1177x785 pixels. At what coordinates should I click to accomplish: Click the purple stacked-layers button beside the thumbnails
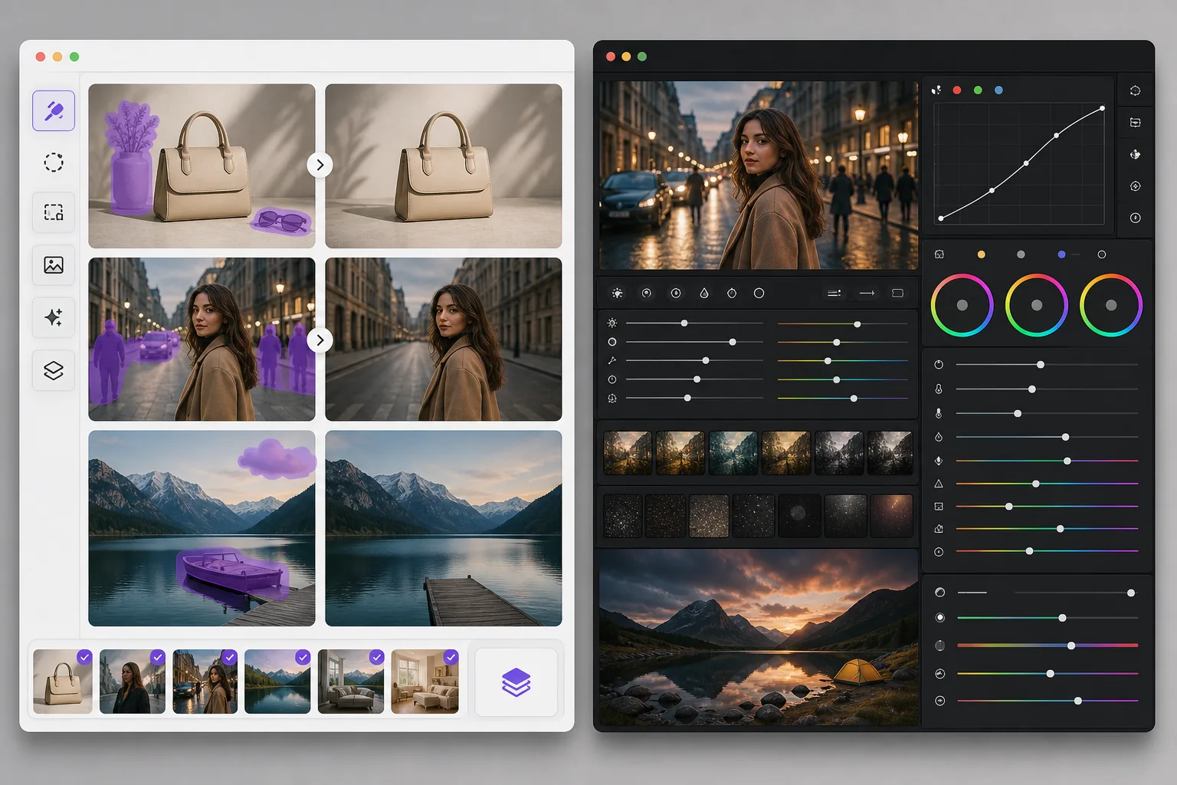pos(516,682)
